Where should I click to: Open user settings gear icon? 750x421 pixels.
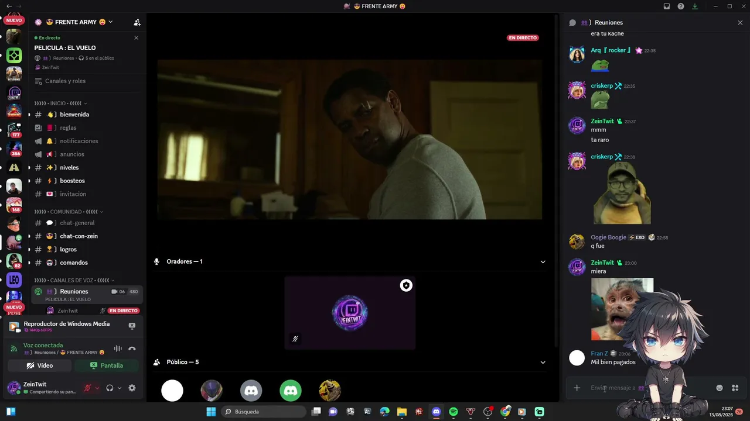pyautogui.click(x=132, y=388)
